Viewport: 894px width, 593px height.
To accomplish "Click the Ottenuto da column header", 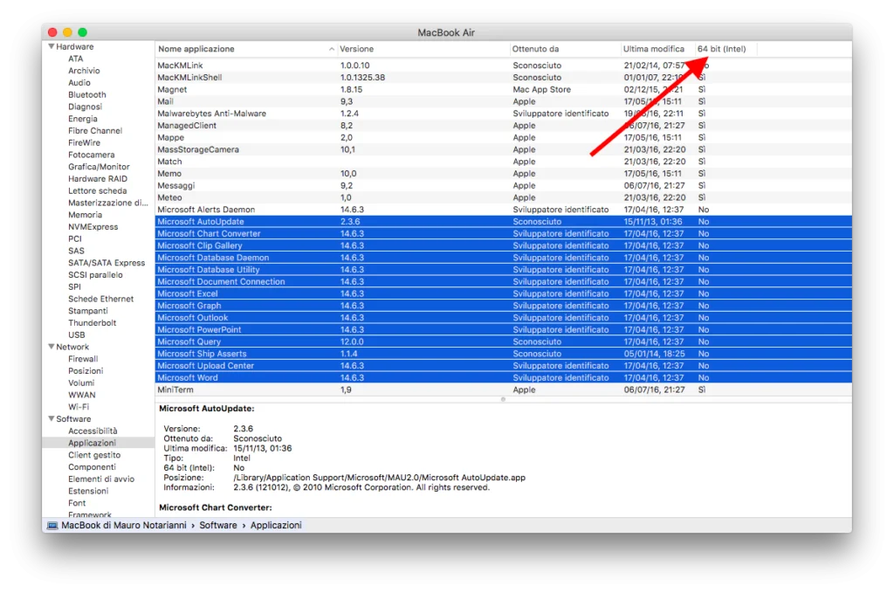I will pyautogui.click(x=536, y=48).
